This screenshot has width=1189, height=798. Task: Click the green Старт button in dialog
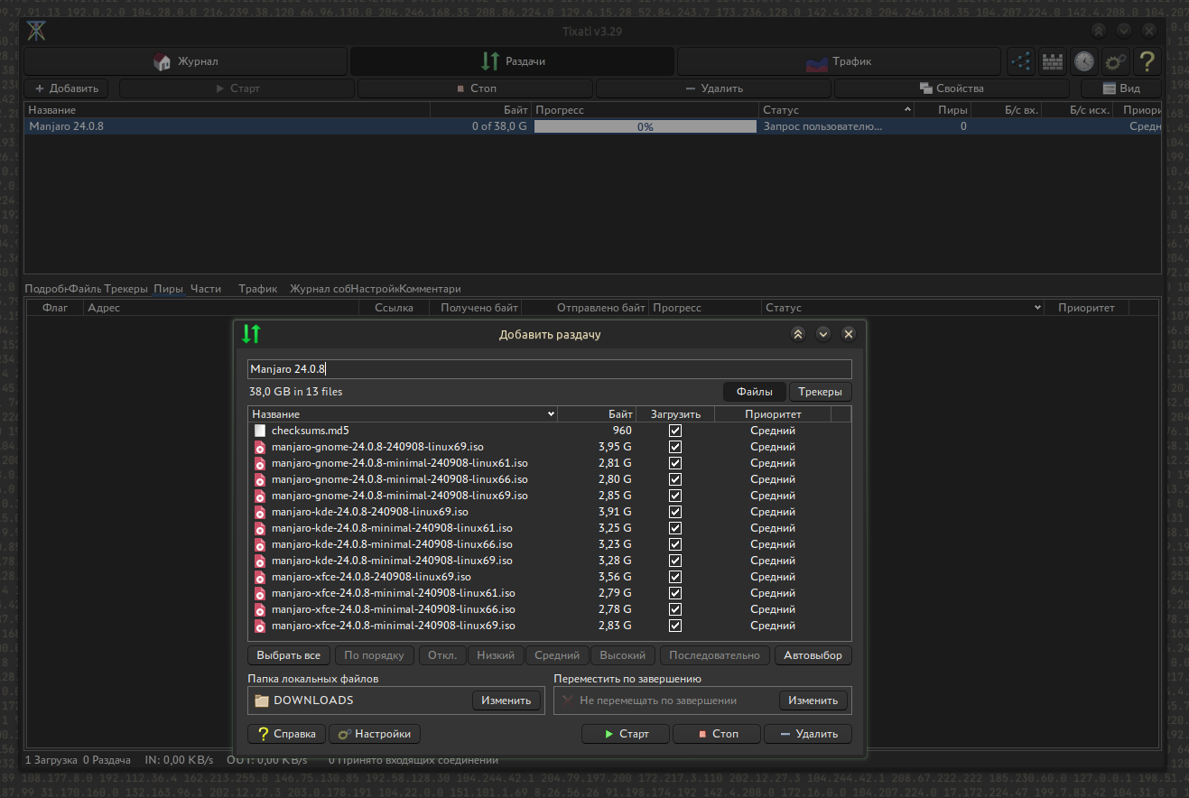pos(626,734)
